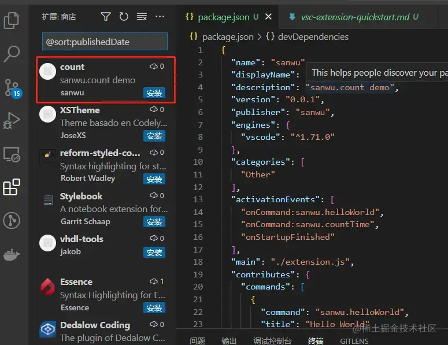Click the "publisher" key on line 6
The height and width of the screenshot is (345, 448).
click(258, 112)
